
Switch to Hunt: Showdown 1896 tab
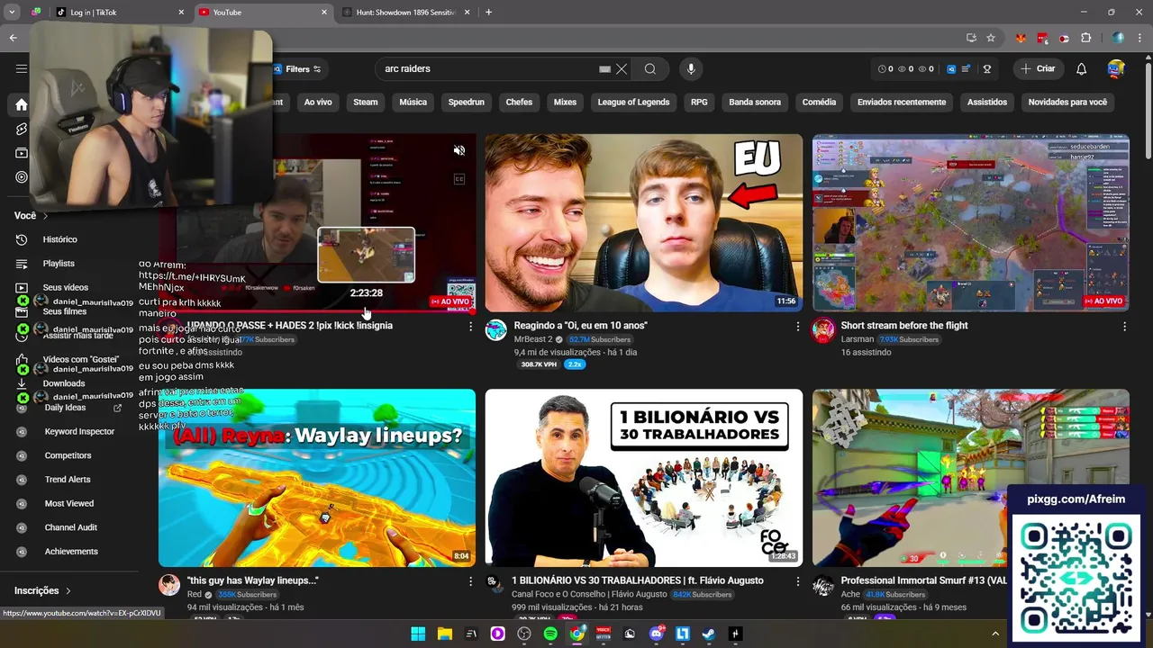[405, 12]
